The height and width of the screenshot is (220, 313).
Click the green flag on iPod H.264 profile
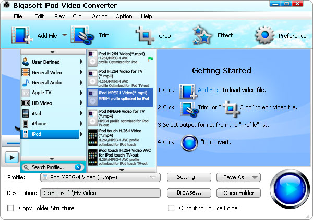151,59
